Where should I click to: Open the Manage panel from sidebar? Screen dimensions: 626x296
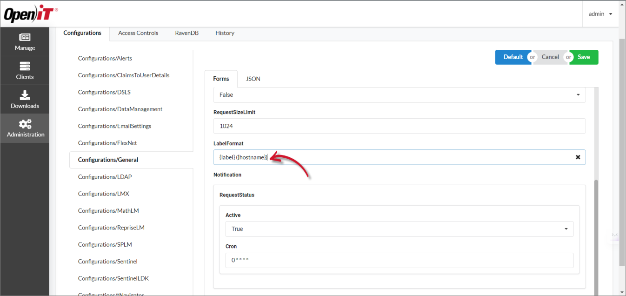click(25, 42)
